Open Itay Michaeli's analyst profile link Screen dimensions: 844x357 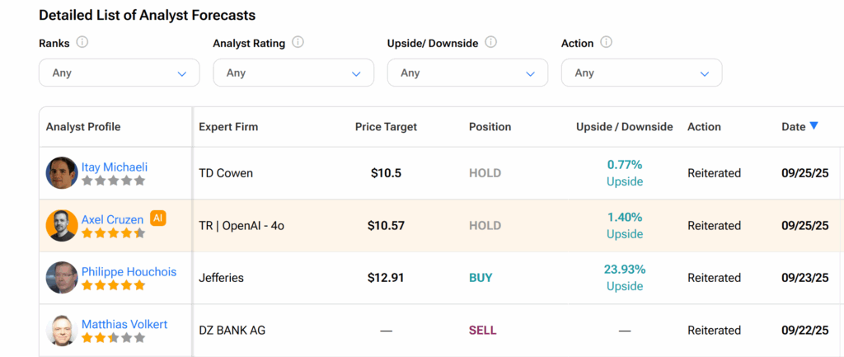click(115, 167)
